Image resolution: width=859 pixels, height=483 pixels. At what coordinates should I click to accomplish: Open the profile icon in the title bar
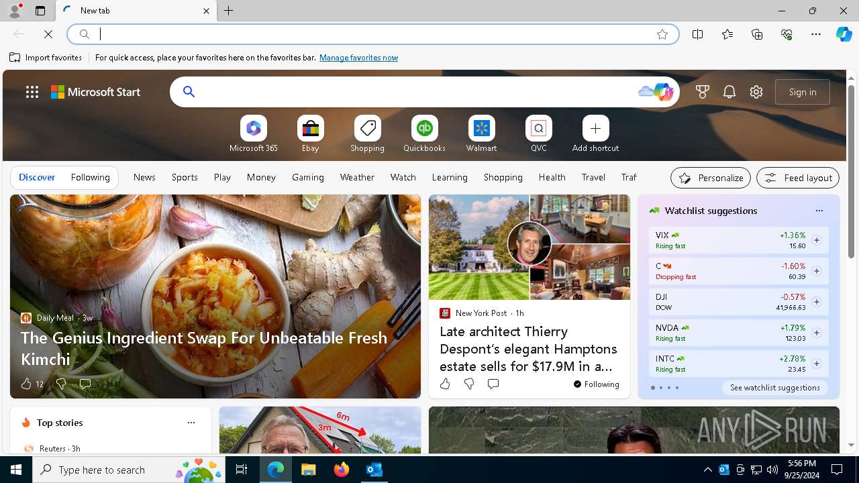click(15, 10)
